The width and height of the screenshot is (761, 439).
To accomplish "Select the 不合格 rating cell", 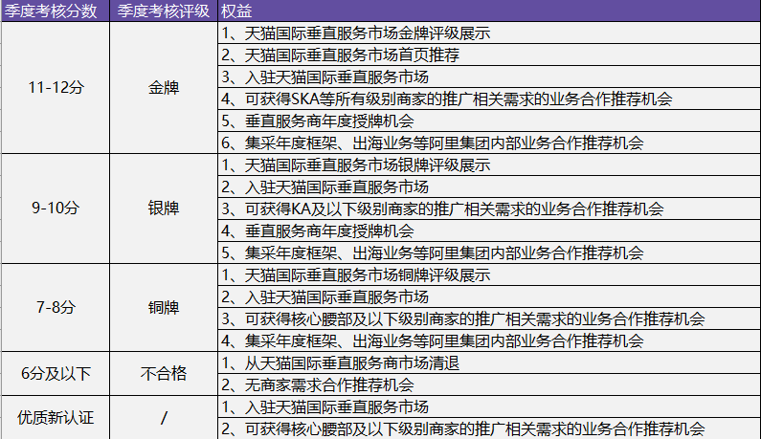I will pyautogui.click(x=164, y=374).
